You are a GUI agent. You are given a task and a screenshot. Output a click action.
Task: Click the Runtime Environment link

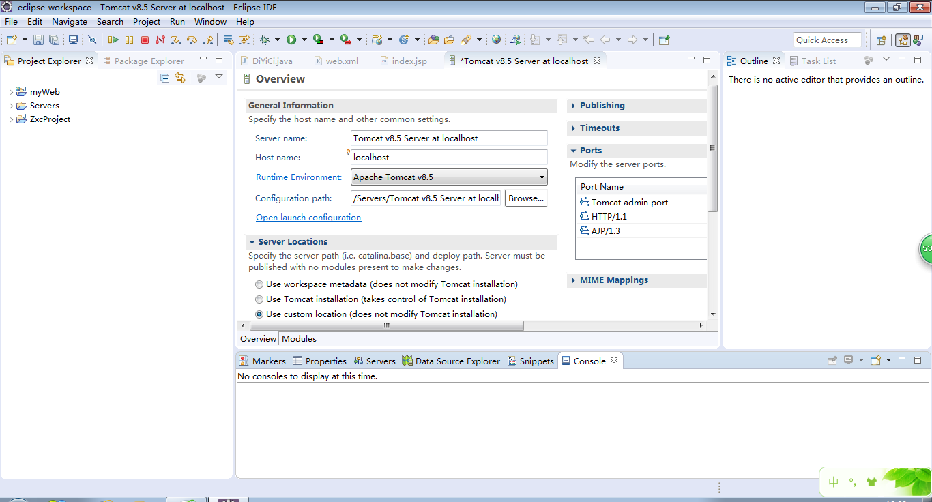[299, 177]
